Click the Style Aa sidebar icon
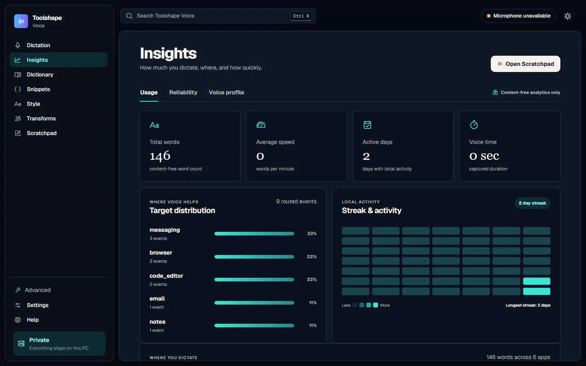The width and height of the screenshot is (586, 366). click(x=18, y=104)
